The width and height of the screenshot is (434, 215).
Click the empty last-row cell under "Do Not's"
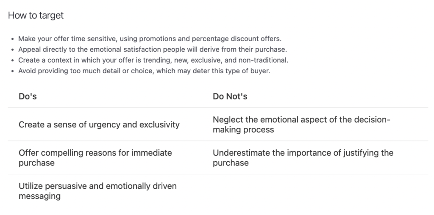tap(318, 191)
